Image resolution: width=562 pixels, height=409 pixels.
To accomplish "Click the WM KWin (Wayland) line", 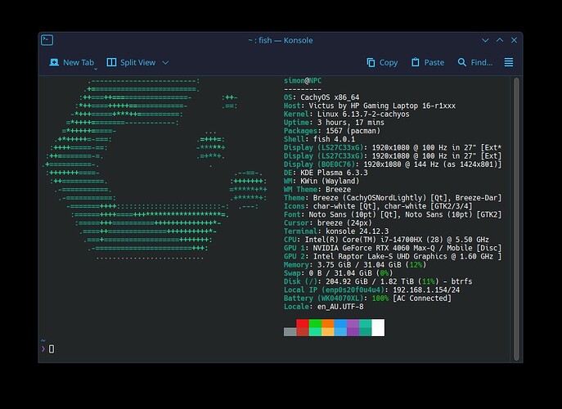I will (321, 181).
